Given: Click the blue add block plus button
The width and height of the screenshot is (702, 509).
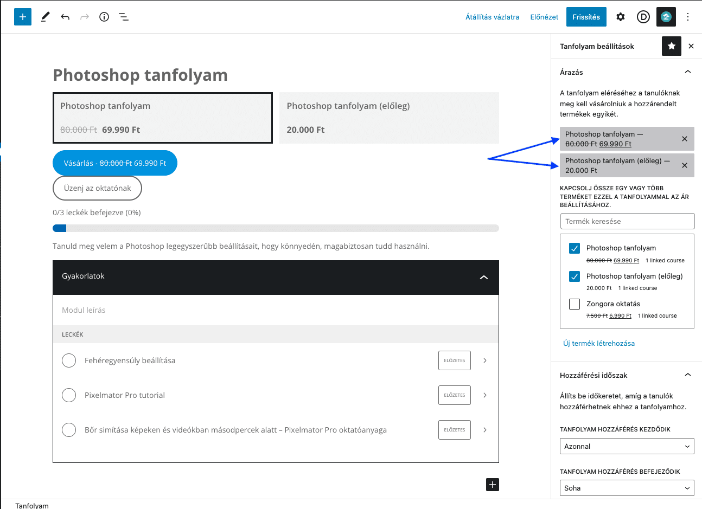Looking at the screenshot, I should coord(23,17).
